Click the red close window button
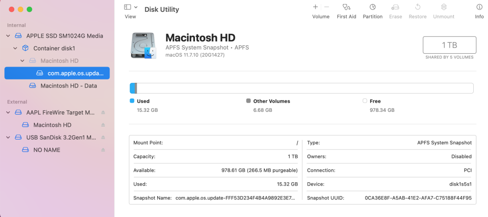The width and height of the screenshot is (488, 217). pos(11,10)
